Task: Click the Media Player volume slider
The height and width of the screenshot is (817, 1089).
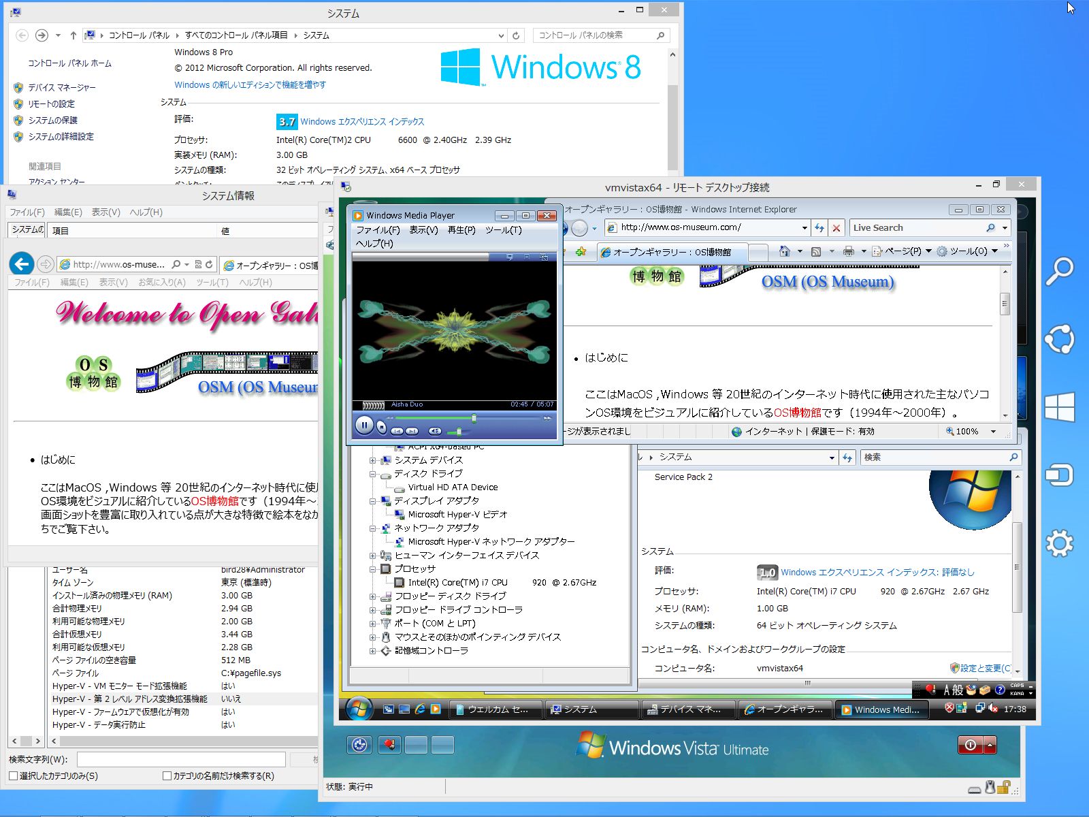Action: click(x=459, y=431)
